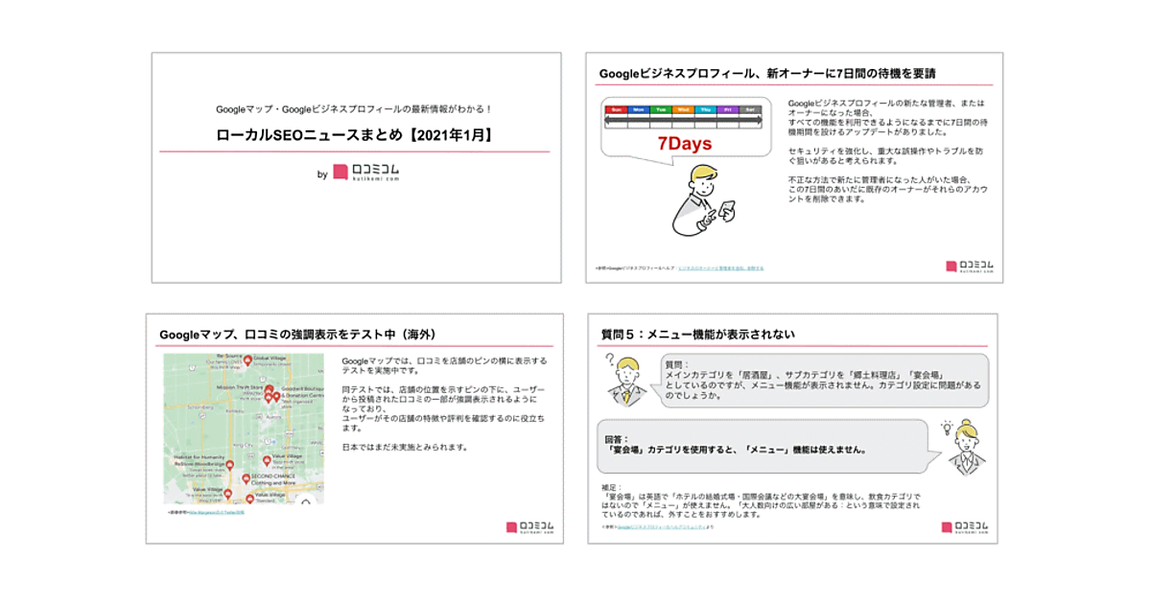Click the 質問 gray speech bubble
1151x604 pixels.
[x=824, y=381]
